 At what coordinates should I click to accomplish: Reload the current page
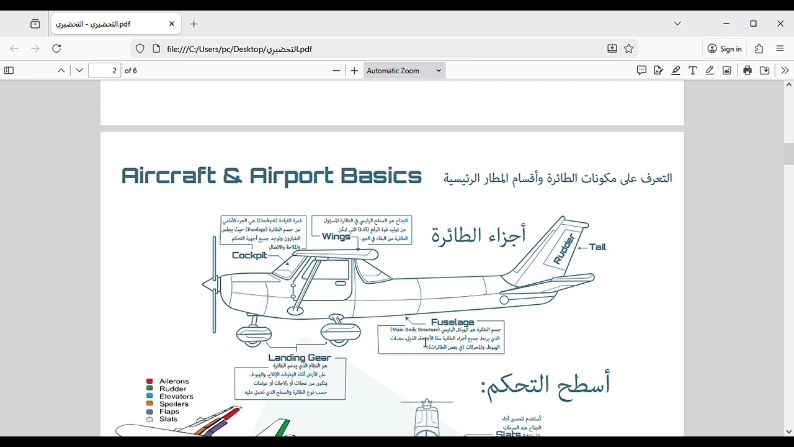[x=56, y=48]
